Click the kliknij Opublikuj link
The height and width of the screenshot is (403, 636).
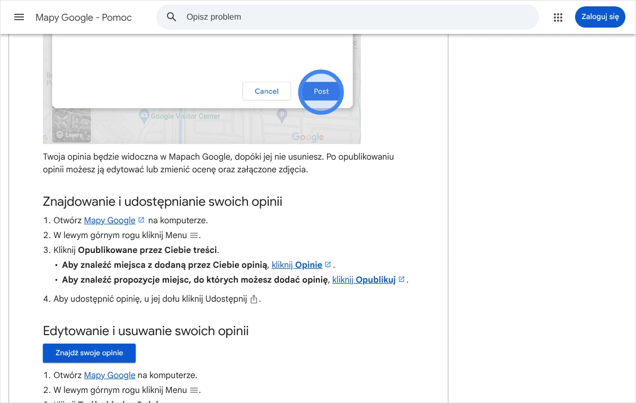[x=364, y=280]
